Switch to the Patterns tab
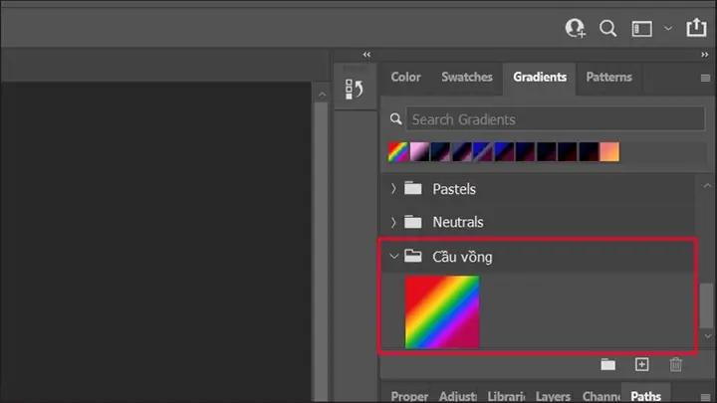Image resolution: width=717 pixels, height=403 pixels. point(609,77)
